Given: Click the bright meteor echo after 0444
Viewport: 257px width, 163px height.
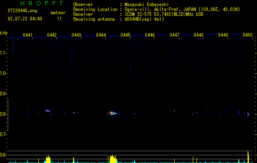Looking at the screenshot, I should [x=112, y=113].
